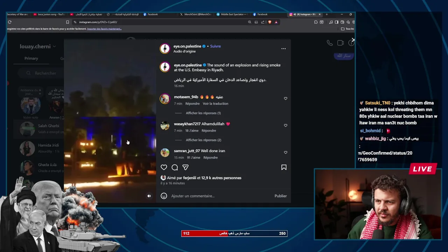The image size is (448, 252).
Task: Open the address bar share icon
Action: tap(263, 22)
